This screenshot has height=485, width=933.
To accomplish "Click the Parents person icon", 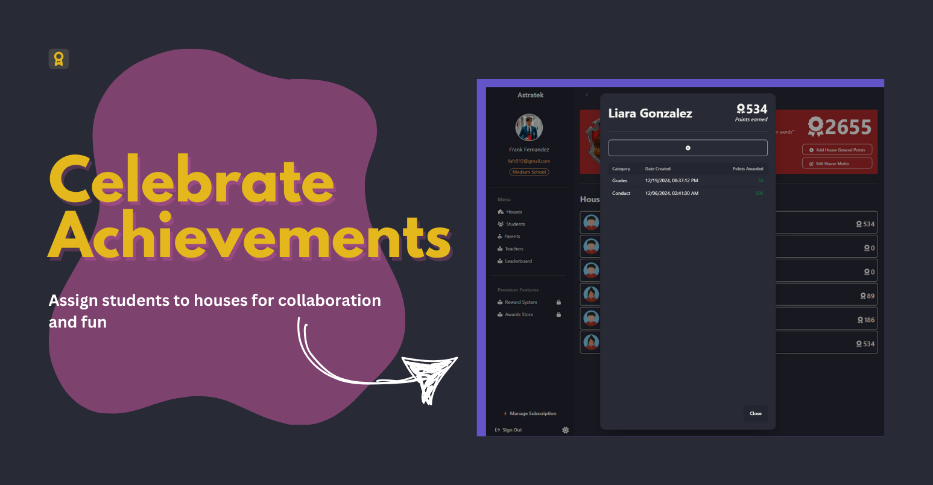I will tap(500, 236).
